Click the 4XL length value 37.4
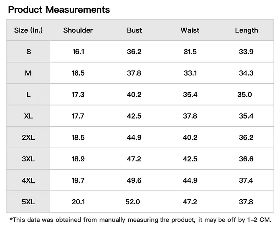 tap(246, 181)
